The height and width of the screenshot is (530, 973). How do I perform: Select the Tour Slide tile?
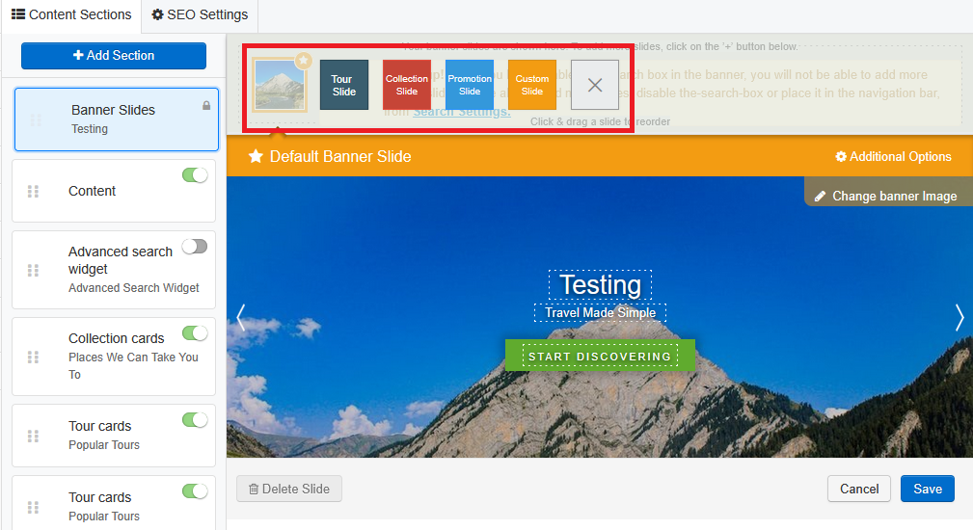click(344, 85)
